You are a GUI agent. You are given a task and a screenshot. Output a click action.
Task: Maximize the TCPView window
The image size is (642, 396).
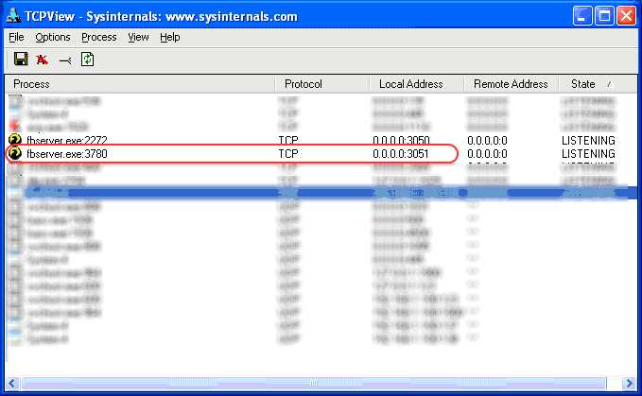(604, 16)
